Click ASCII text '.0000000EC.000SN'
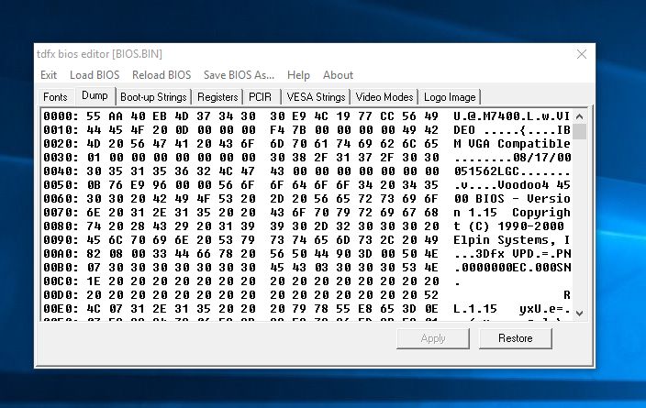Screen dimensions: 646x408 pyautogui.click(x=512, y=268)
